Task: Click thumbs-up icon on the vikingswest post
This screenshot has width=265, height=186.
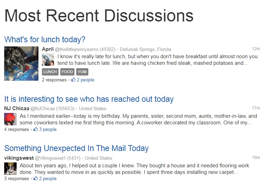Action: pyautogui.click(x=36, y=178)
